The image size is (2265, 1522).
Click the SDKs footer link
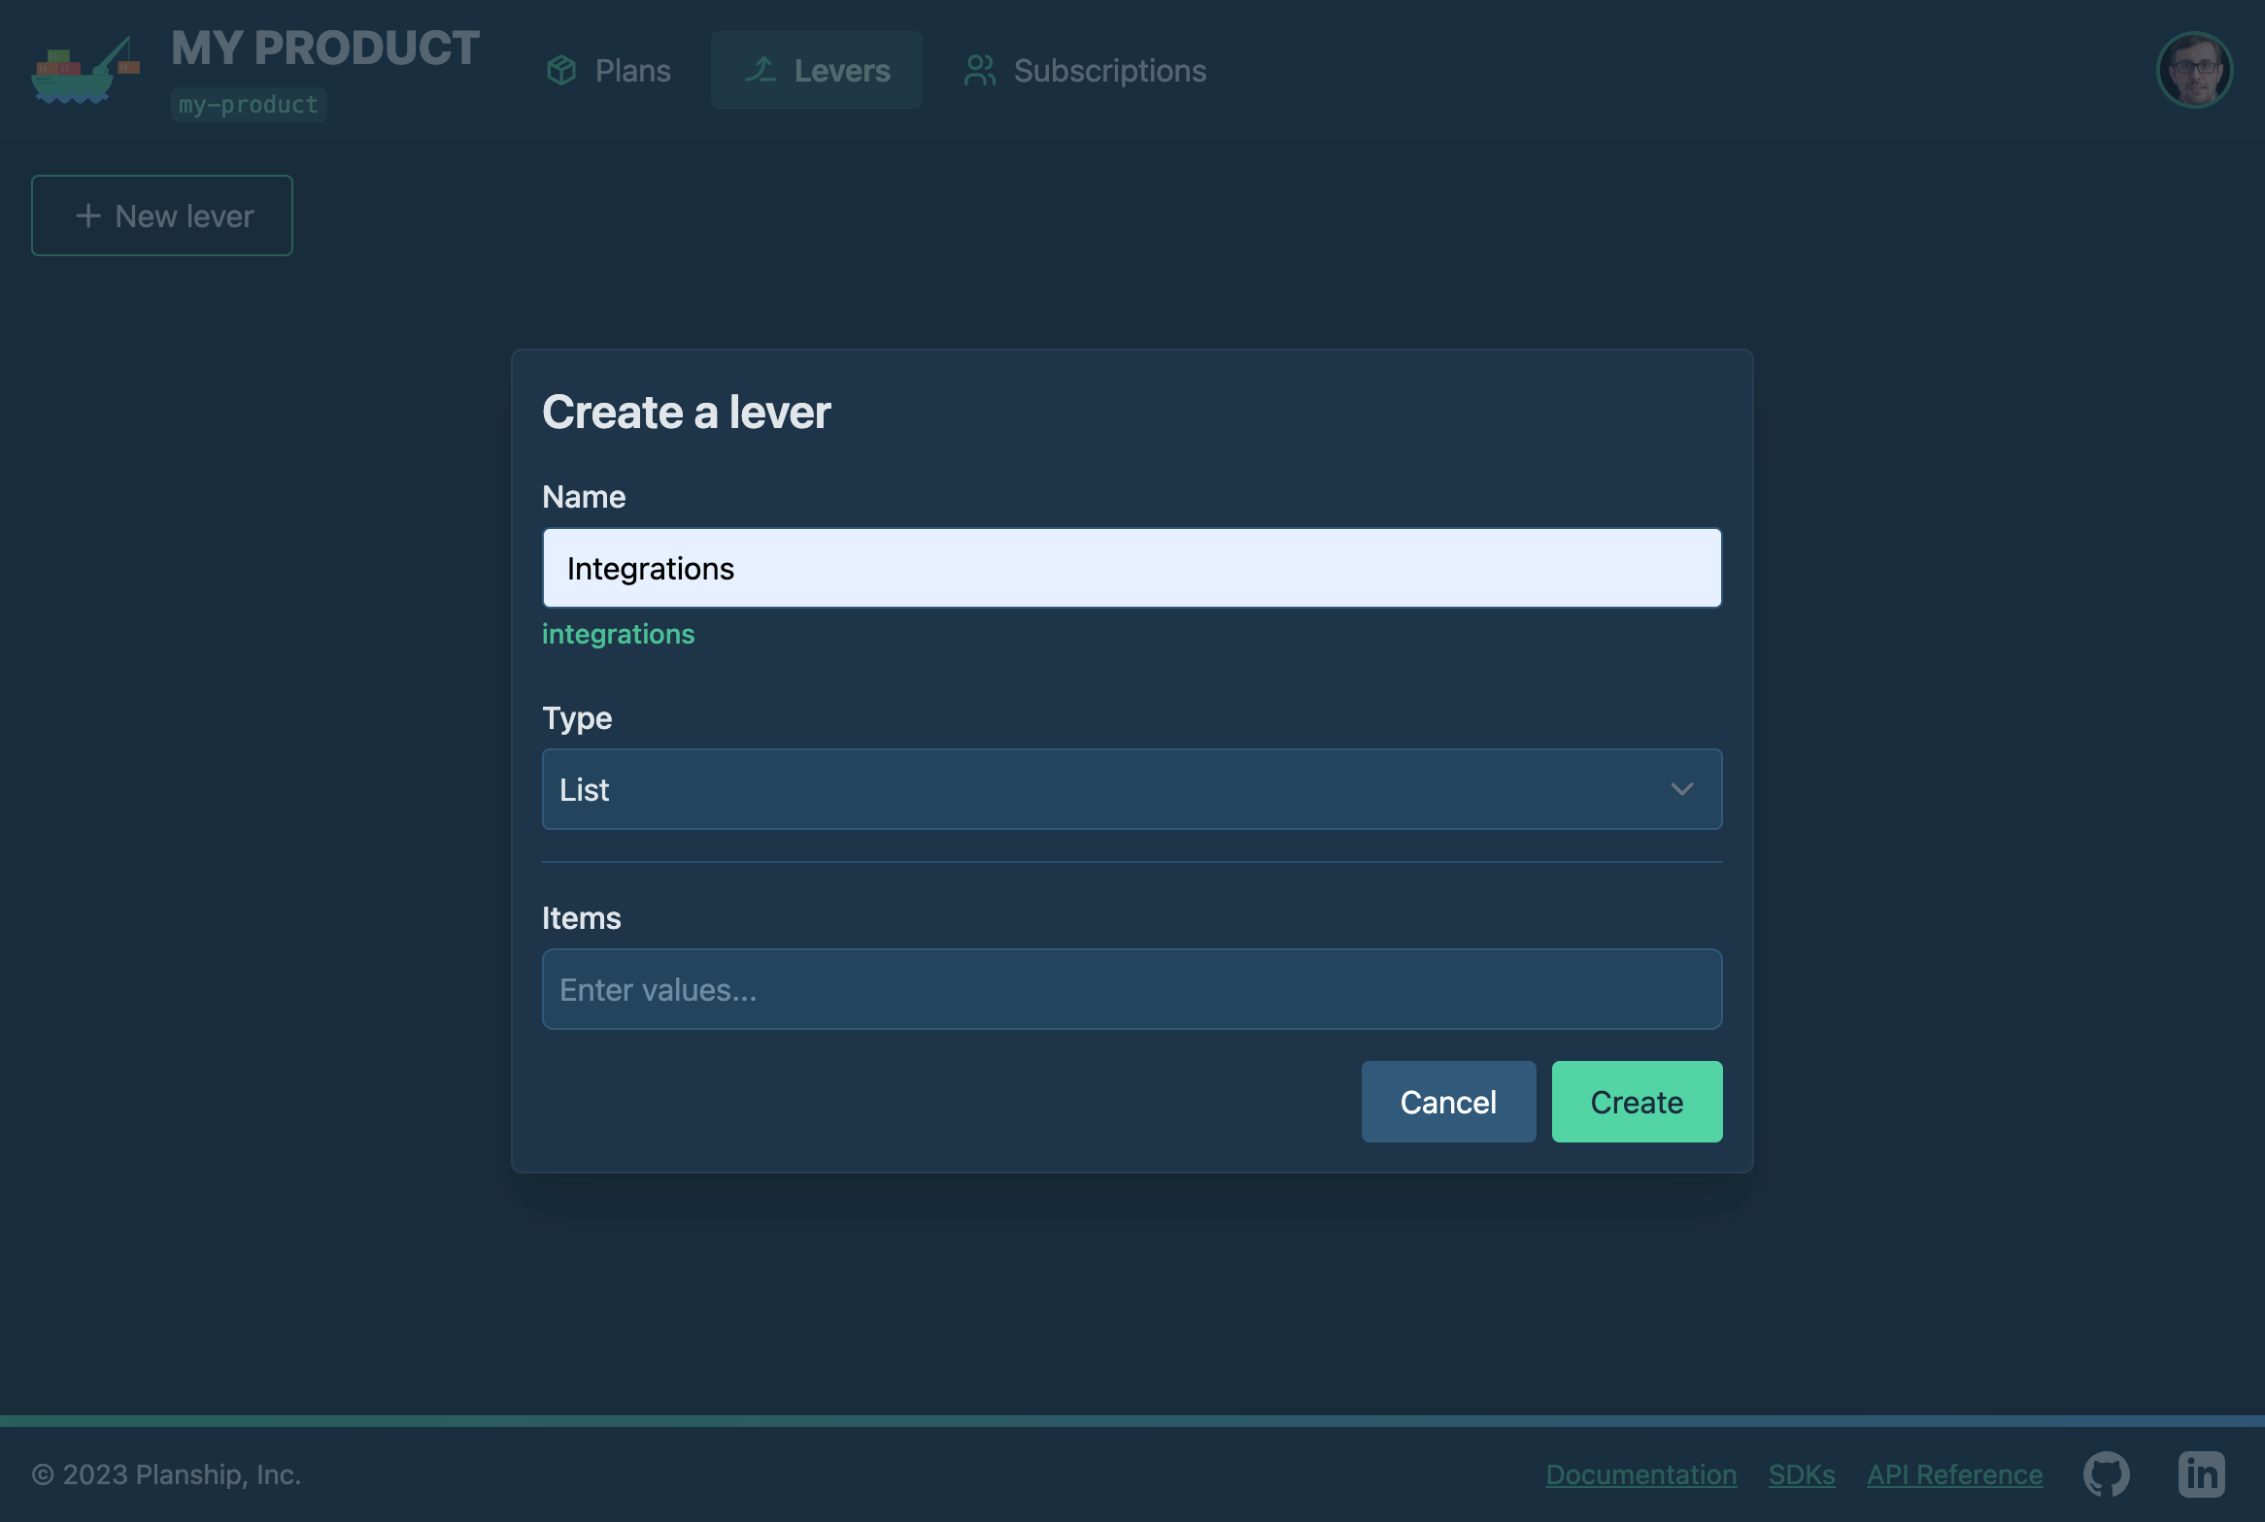click(x=1801, y=1472)
